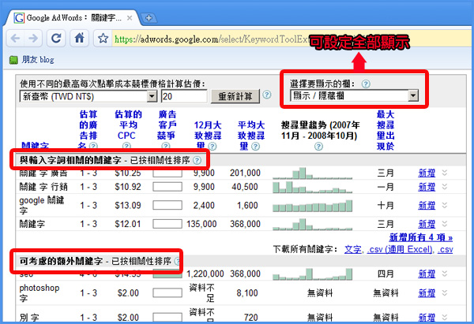Expand match options arrow in 135,000 關鍵字 row
The image size is (474, 324).
pos(444,224)
